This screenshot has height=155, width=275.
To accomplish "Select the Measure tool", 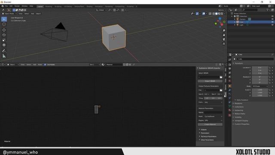I will (x=4, y=56).
